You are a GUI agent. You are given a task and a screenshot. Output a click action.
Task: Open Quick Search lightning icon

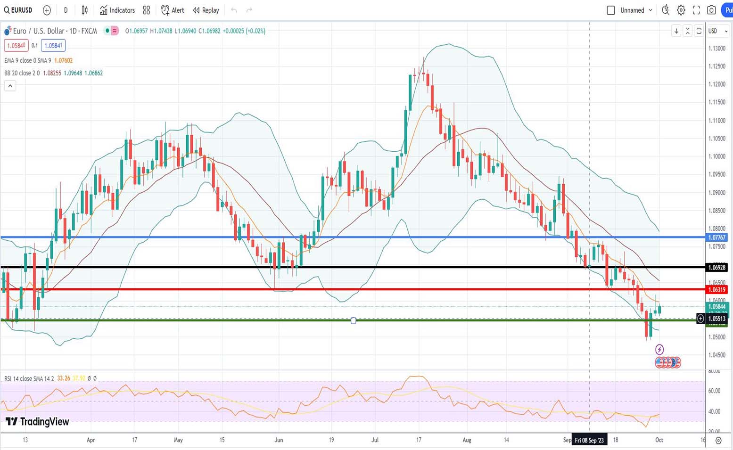(x=665, y=10)
